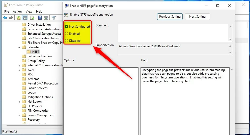Click the folder icon next to Driver Installation
The height and width of the screenshot is (135, 250).
[x=24, y=25]
